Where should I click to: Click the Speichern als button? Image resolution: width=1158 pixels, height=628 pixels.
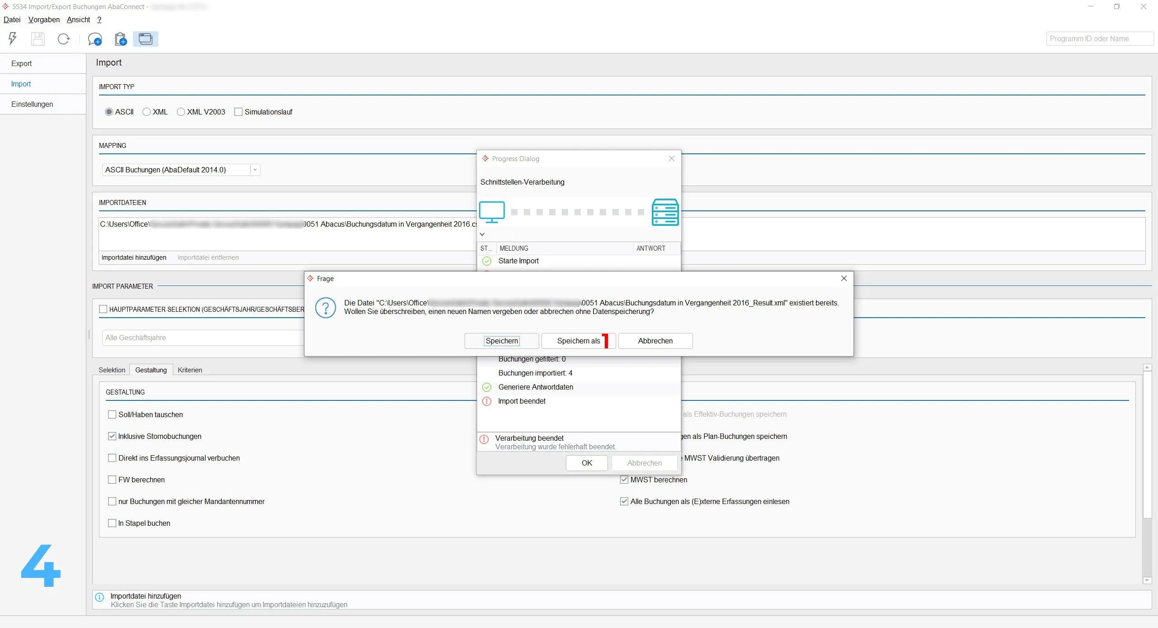578,341
